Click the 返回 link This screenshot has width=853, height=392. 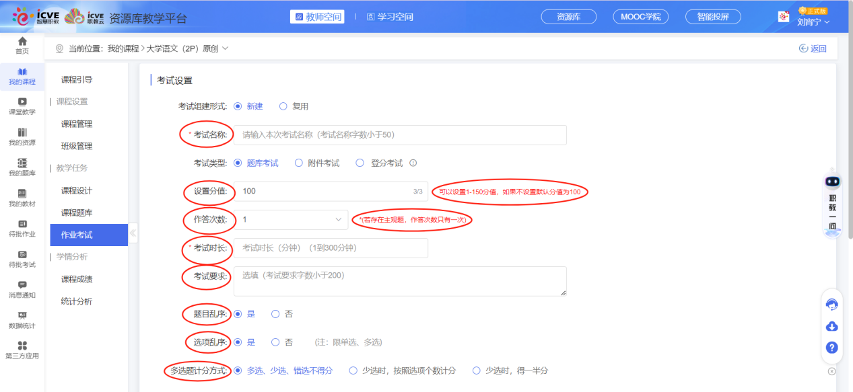pyautogui.click(x=813, y=48)
